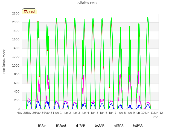Toggle the cyan totPAR legend entry
The width and height of the screenshot is (175, 131).
click(97, 126)
